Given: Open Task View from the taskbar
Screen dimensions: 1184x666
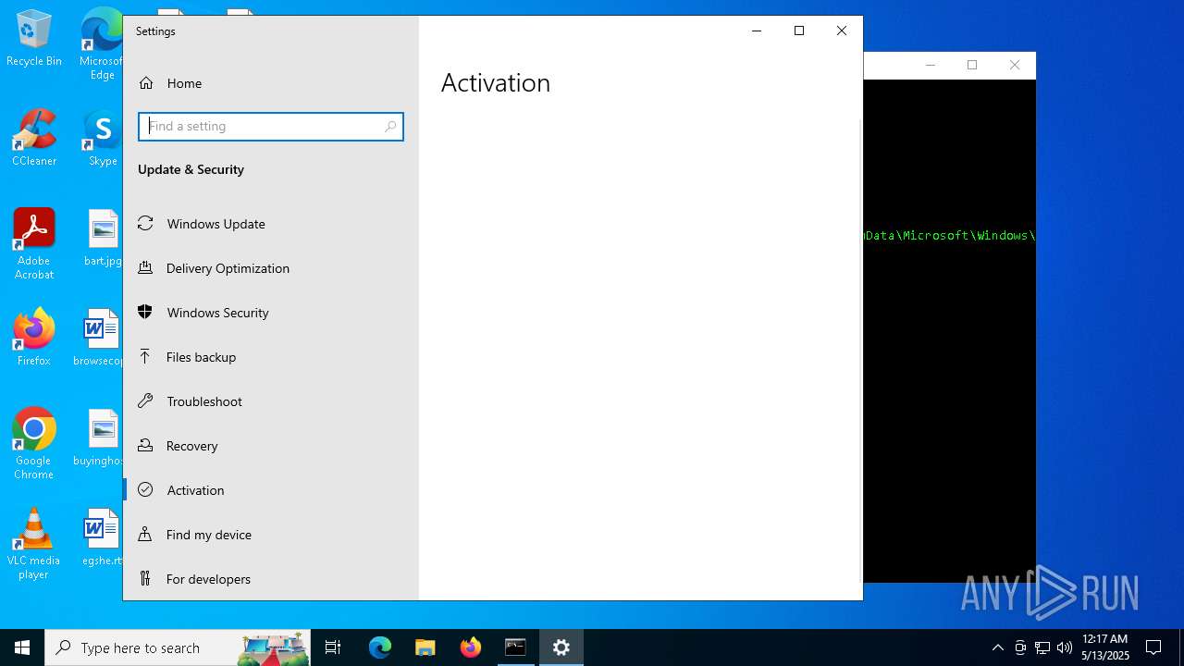Looking at the screenshot, I should pos(333,647).
